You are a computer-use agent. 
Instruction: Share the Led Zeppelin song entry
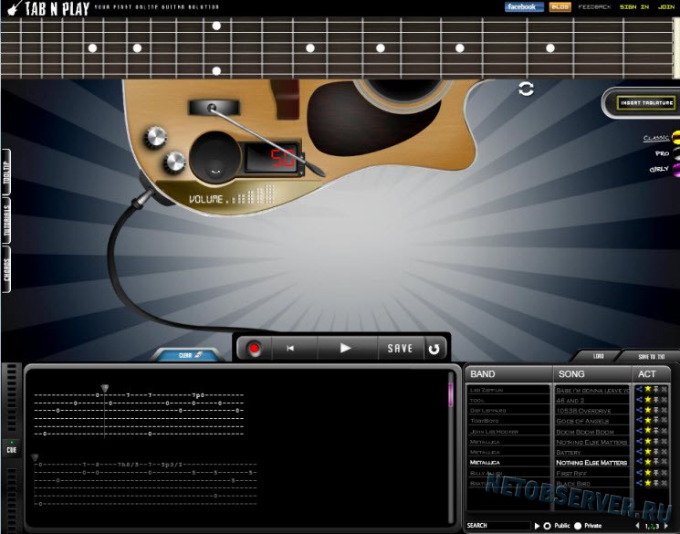[x=639, y=389]
